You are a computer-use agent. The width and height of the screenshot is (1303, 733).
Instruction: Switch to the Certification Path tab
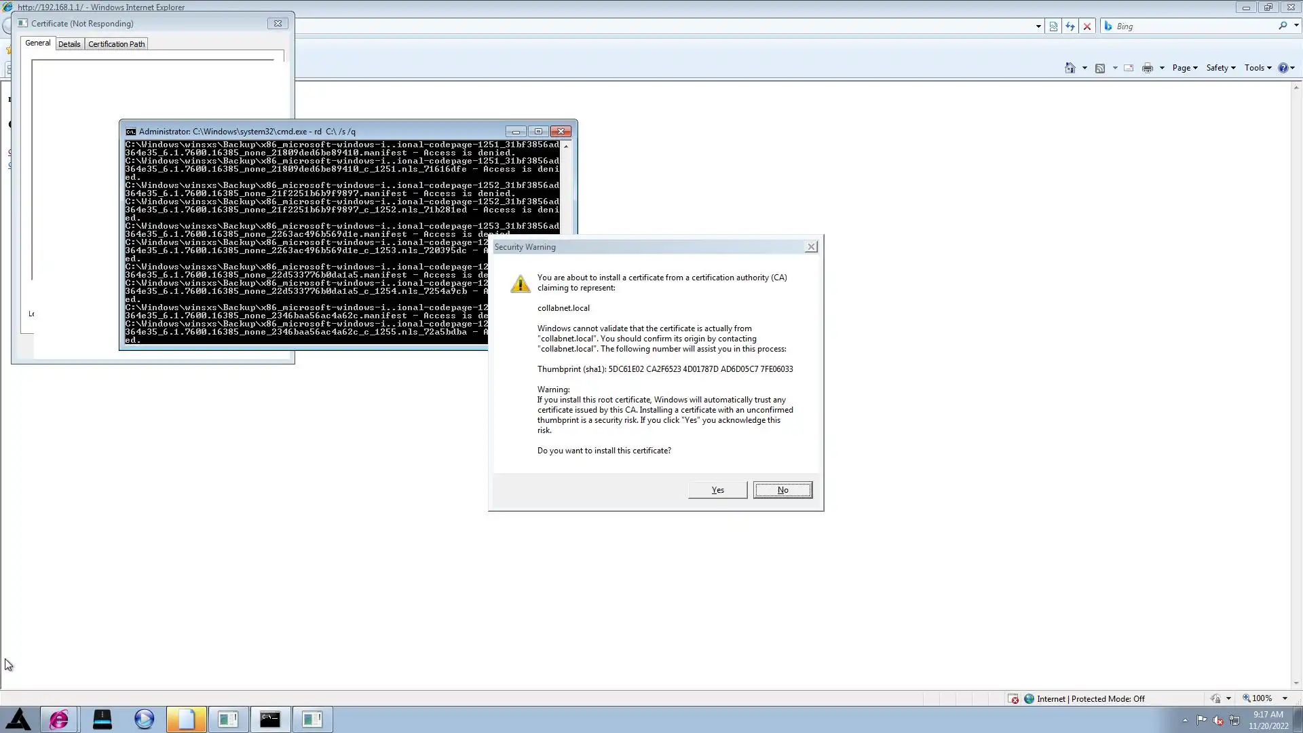pos(116,44)
